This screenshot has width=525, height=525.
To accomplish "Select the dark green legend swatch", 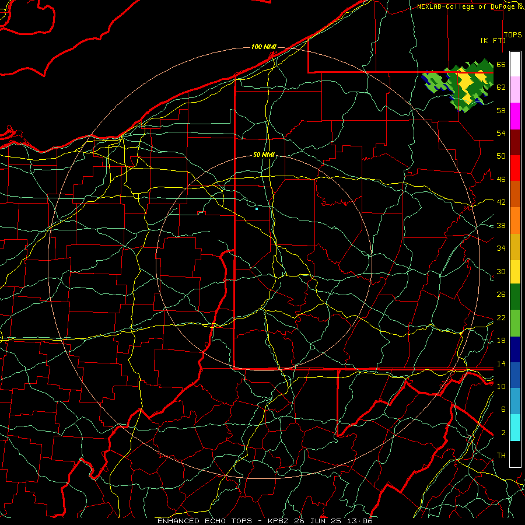I will click(515, 297).
